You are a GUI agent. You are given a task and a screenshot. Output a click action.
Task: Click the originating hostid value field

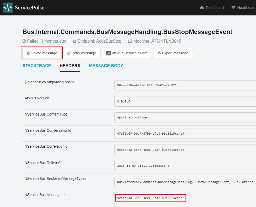click(x=185, y=85)
